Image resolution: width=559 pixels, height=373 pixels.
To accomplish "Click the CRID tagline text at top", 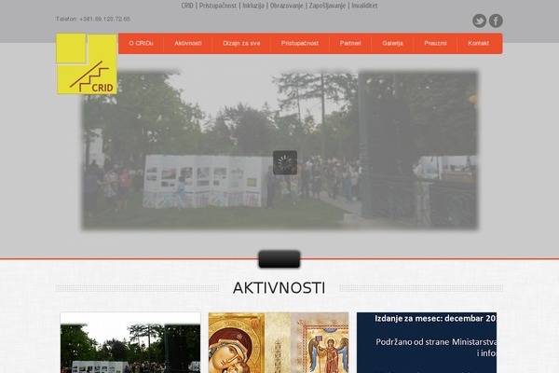I will tap(279, 6).
